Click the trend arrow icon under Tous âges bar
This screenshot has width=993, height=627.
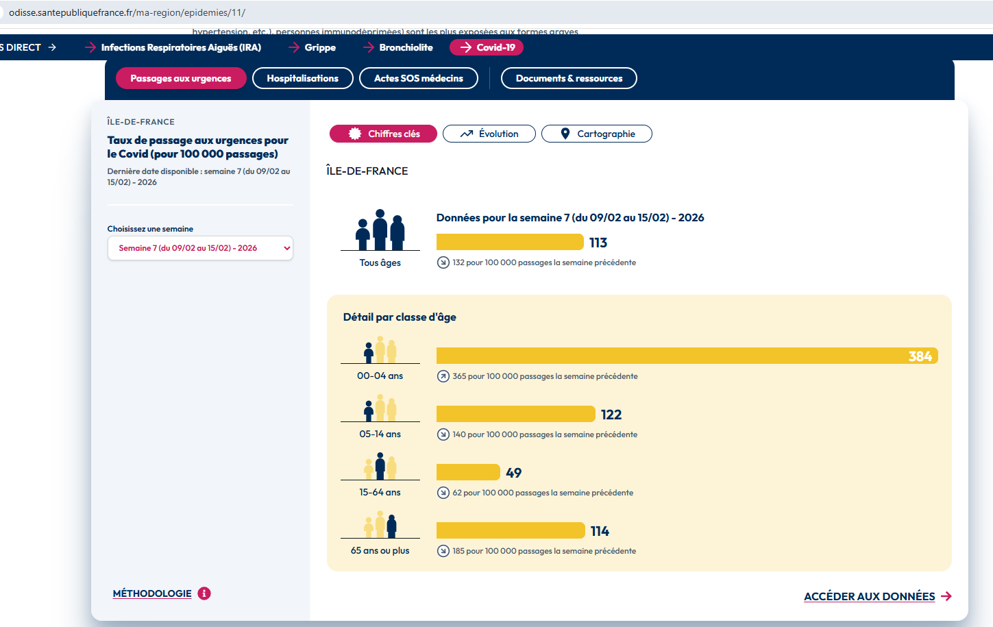pyautogui.click(x=443, y=262)
